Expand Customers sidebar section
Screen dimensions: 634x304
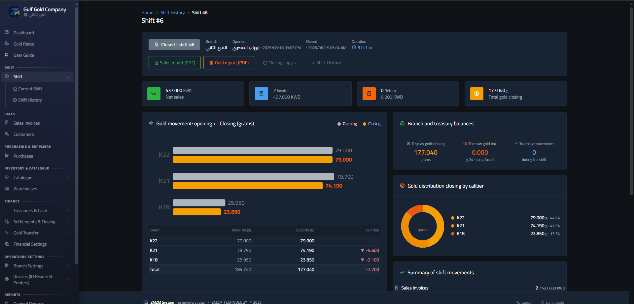(x=37, y=134)
